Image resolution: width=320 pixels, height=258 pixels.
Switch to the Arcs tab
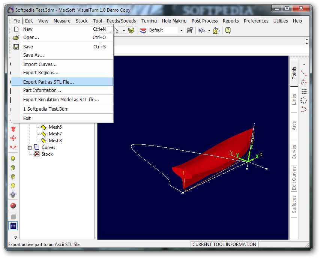click(x=294, y=126)
